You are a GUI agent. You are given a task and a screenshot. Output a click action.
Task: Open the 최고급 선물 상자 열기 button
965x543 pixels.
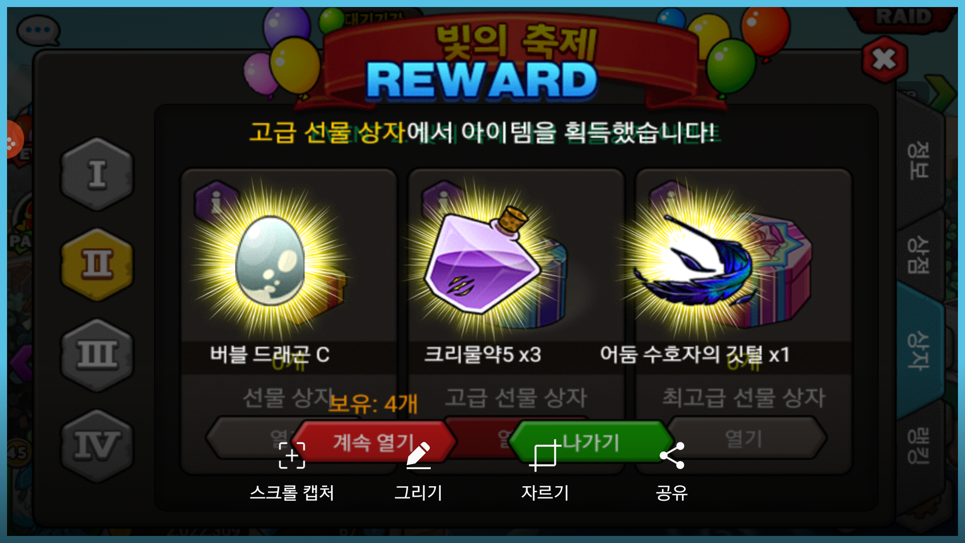pyautogui.click(x=744, y=438)
